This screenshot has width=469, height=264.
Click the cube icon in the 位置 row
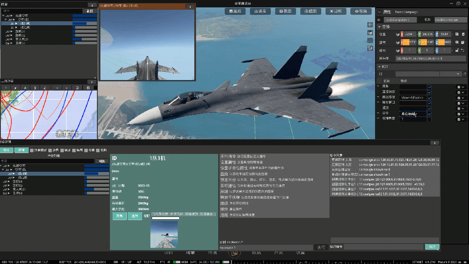pos(398,34)
